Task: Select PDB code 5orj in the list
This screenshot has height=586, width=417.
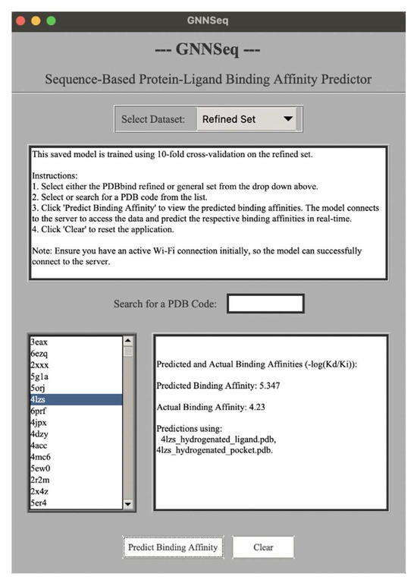Action: coord(76,388)
